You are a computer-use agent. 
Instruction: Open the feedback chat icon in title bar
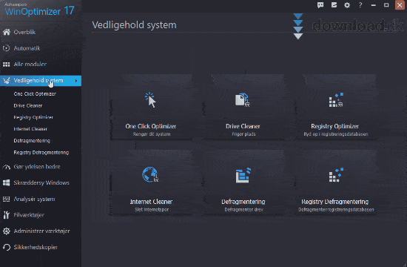pyautogui.click(x=320, y=5)
